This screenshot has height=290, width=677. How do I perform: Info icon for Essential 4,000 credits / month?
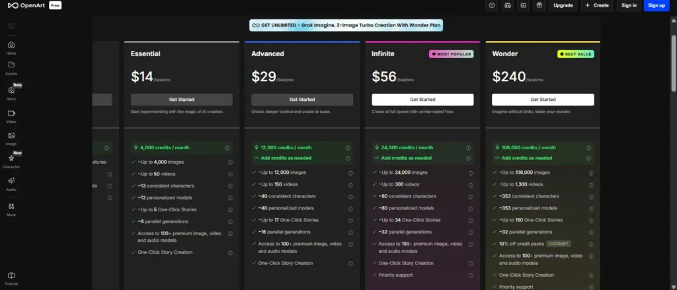(227, 147)
